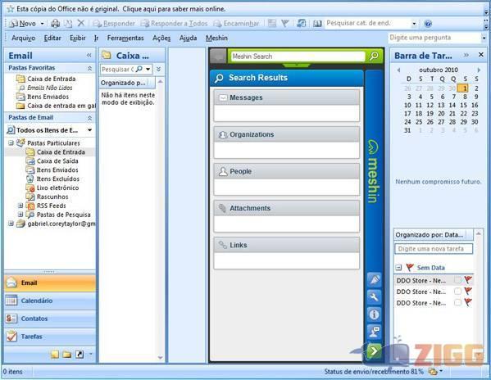Click the Meshin pin icon
Viewport: 491px width, 380px height.
tap(375, 279)
